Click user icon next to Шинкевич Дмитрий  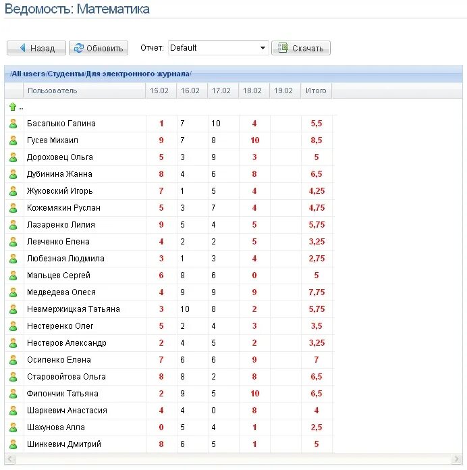pos(13,444)
